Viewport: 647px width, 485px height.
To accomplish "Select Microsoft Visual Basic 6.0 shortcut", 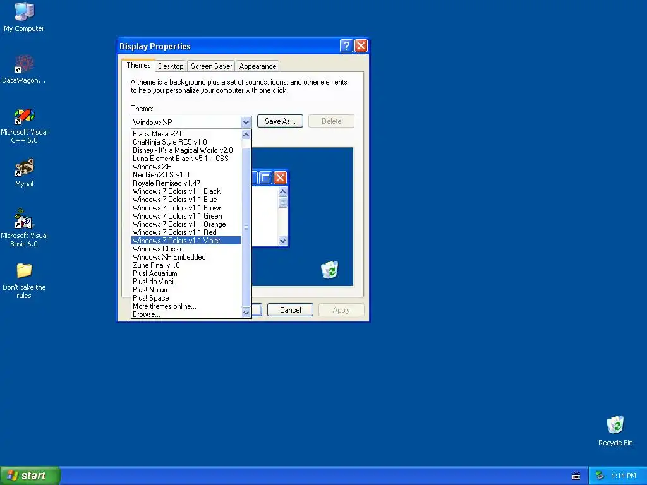I will click(x=24, y=228).
